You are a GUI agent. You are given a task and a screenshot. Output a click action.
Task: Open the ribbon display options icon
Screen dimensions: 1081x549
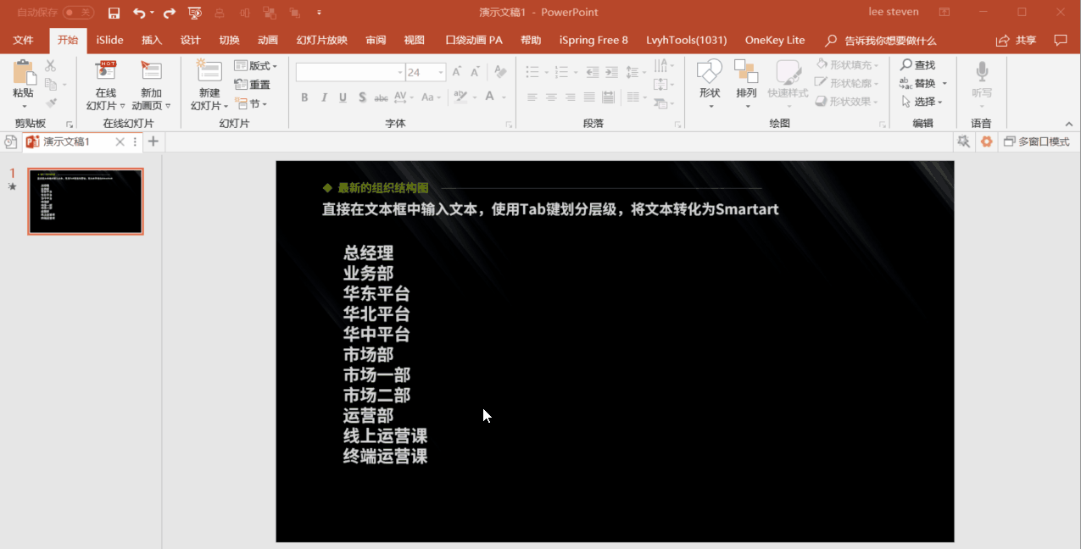(944, 12)
